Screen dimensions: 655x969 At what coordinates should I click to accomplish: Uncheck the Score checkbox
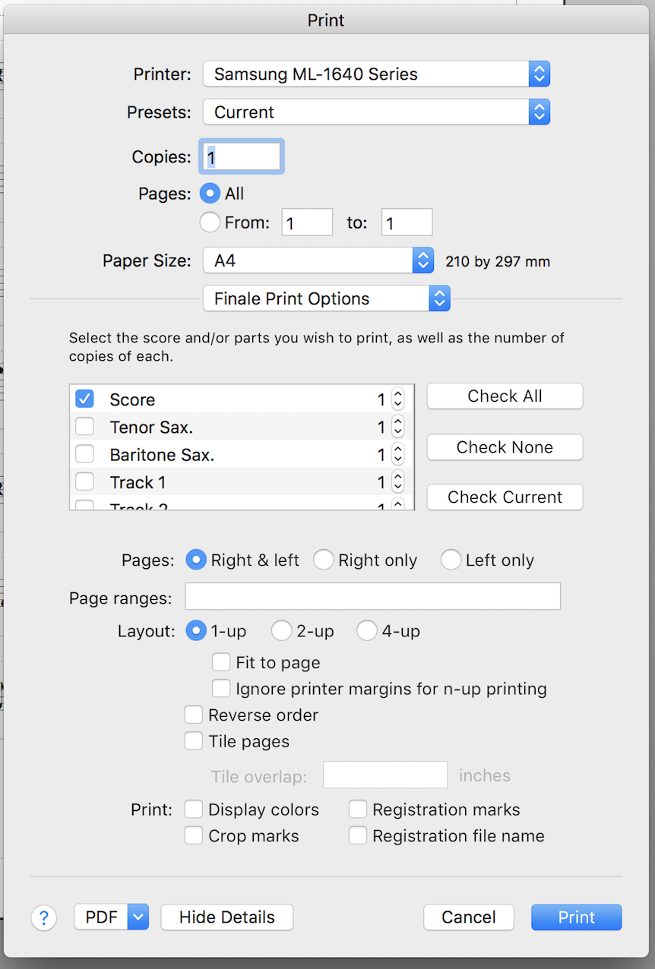[x=84, y=399]
